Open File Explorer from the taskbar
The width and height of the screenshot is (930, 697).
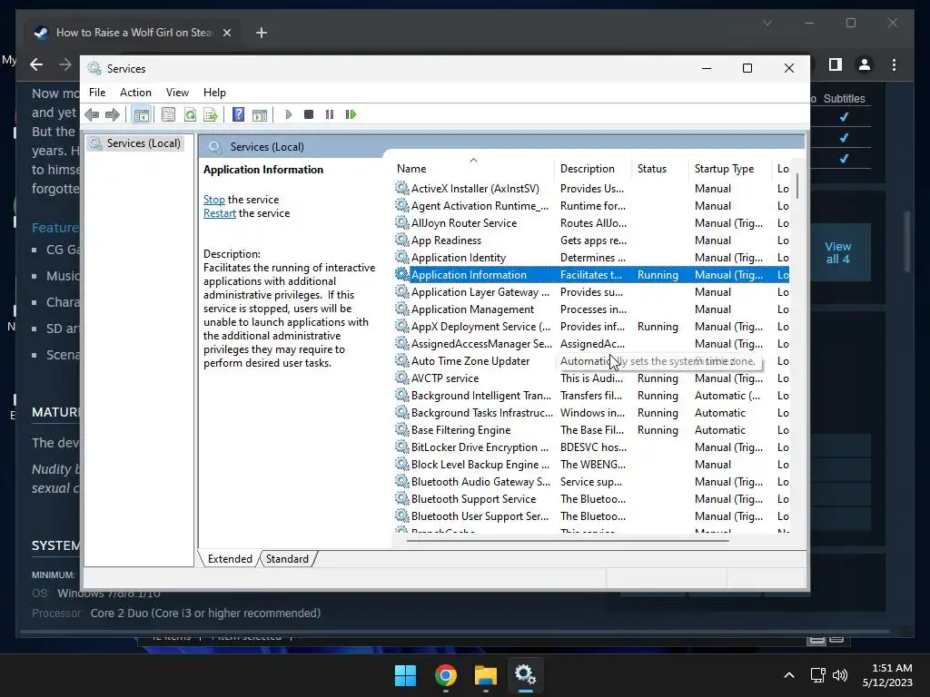point(485,675)
